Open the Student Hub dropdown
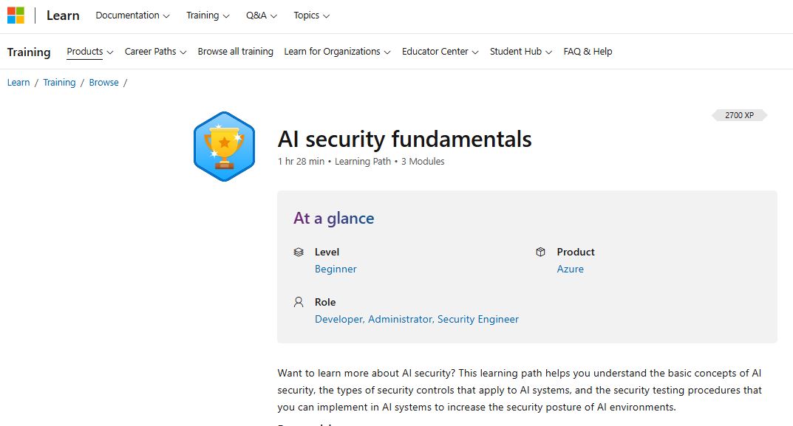 tap(520, 52)
